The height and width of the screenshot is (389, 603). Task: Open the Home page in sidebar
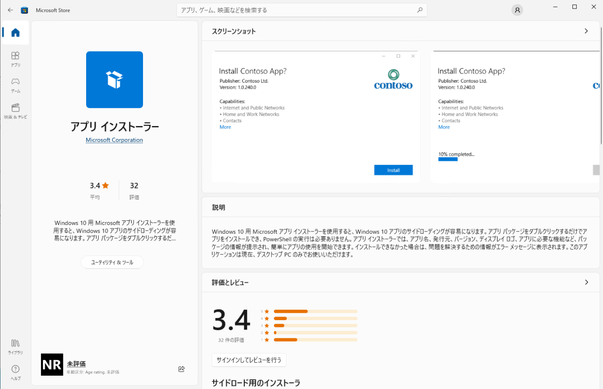click(16, 33)
